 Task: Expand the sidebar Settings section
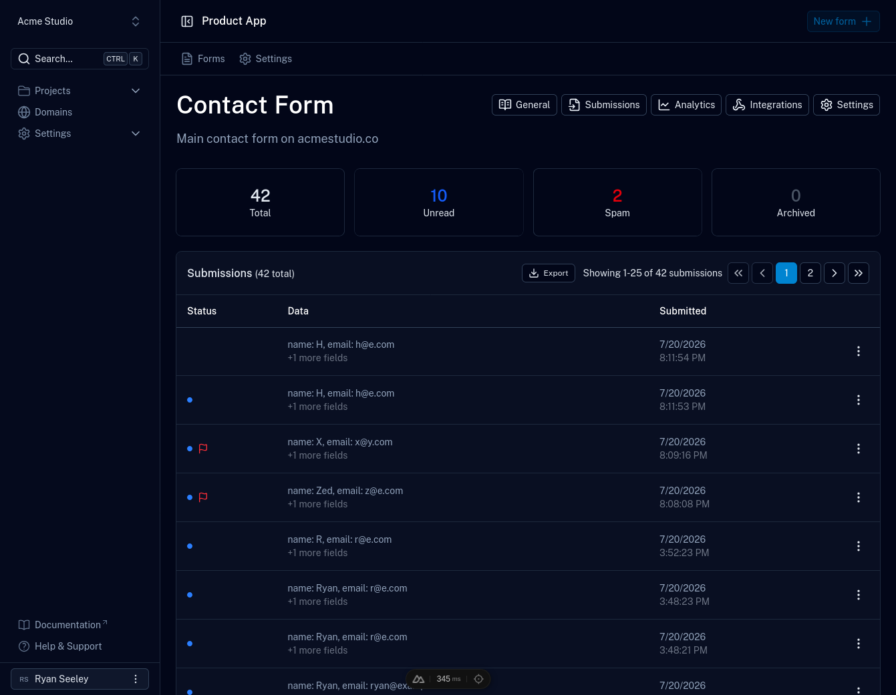80,134
